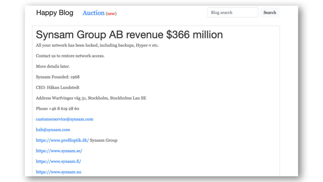
Task: Follow the profiloptik.dk link
Action: coord(62,140)
